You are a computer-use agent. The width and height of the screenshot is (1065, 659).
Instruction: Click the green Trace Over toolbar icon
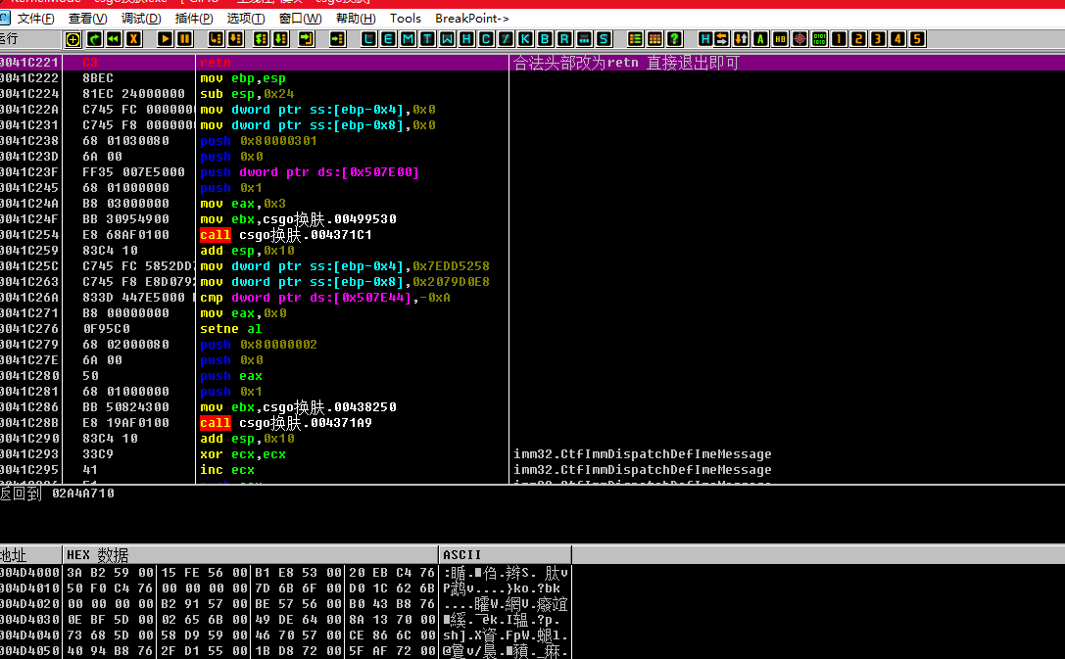[x=280, y=39]
